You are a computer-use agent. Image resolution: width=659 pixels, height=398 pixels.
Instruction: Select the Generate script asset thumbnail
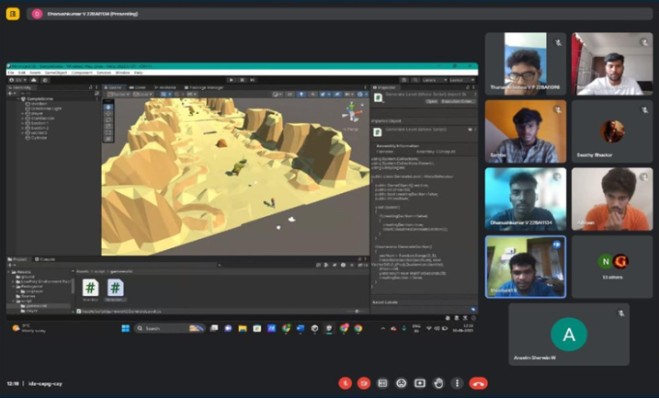point(115,290)
